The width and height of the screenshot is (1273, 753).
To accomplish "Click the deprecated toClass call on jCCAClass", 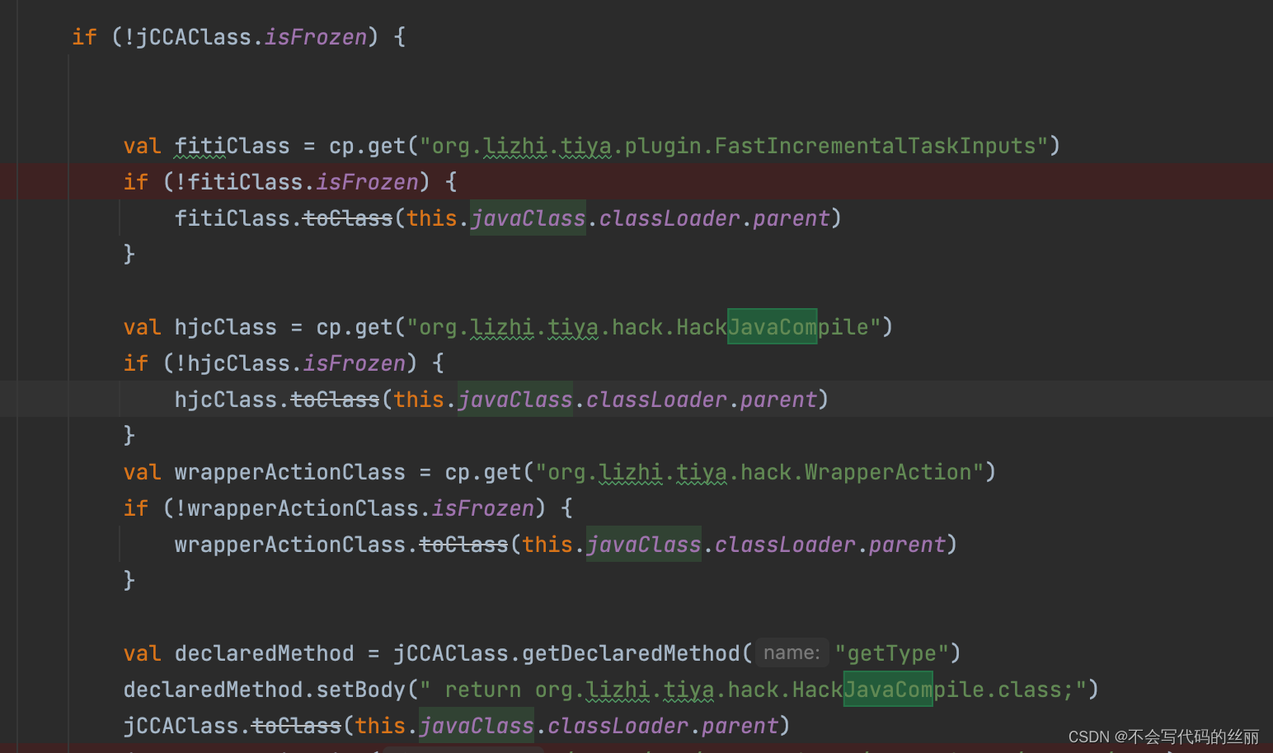I will click(x=296, y=726).
